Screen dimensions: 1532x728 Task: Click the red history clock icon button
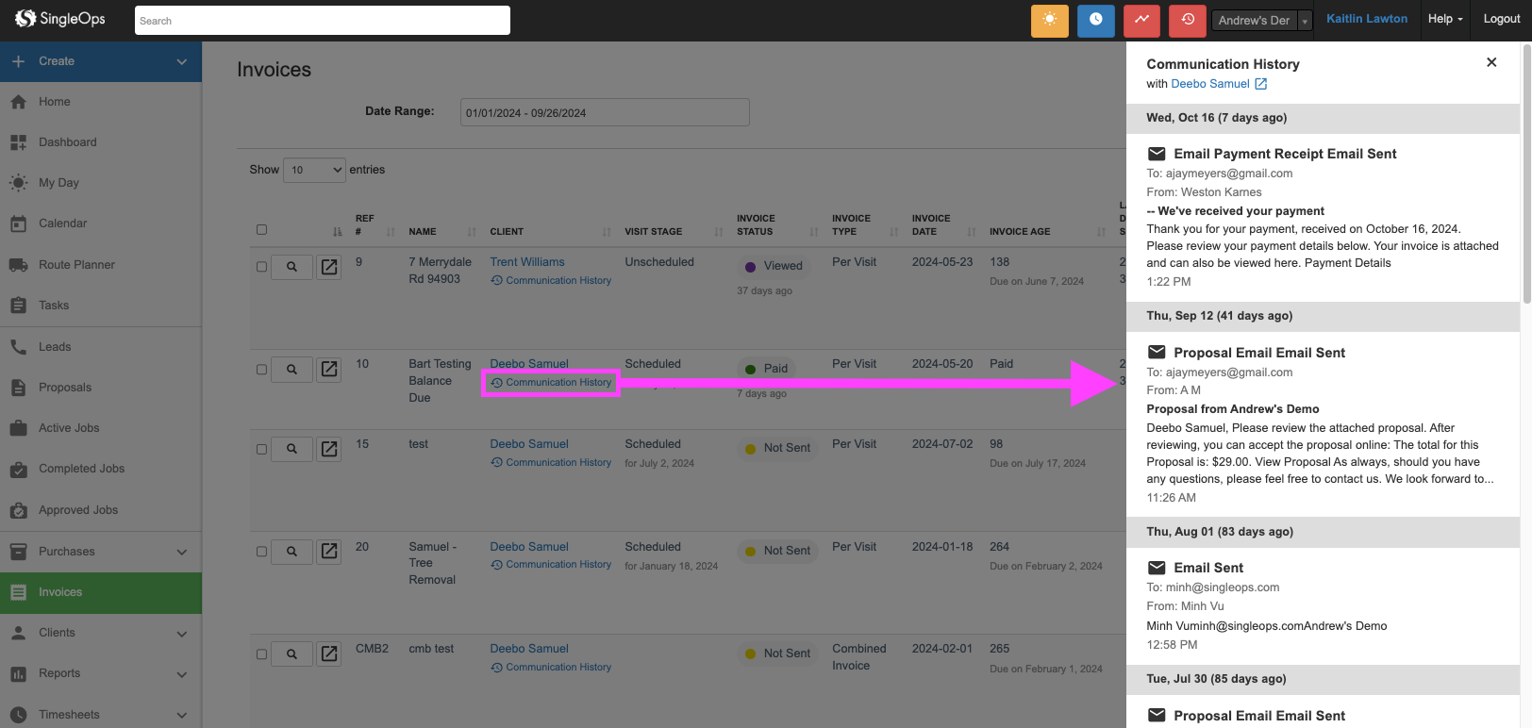(1188, 21)
